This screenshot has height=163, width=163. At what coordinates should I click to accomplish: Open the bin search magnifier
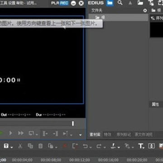point(120,3)
